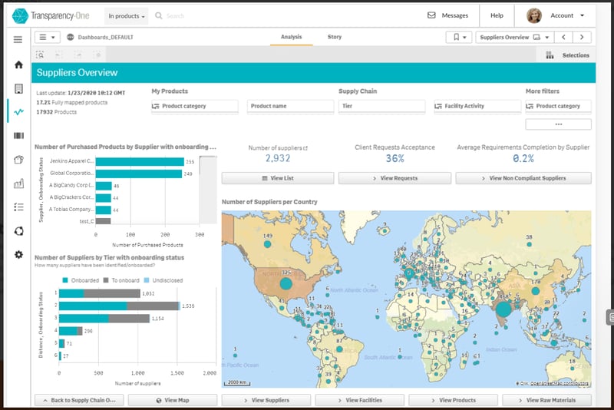Open the Messages envelope icon
This screenshot has height=410, width=614.
431,15
